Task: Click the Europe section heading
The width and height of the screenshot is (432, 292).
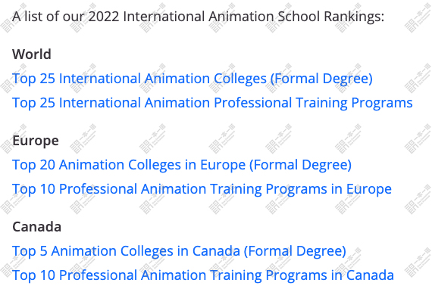Action: 36,141
